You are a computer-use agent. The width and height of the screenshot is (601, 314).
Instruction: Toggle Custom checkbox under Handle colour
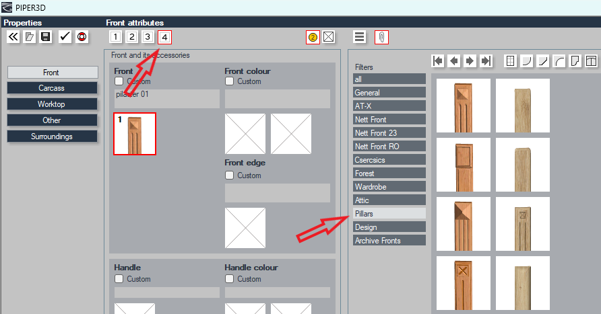coord(229,279)
